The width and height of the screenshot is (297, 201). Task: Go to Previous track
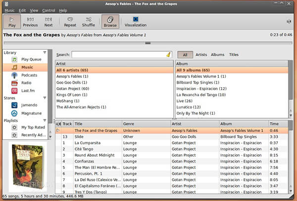pos(30,22)
